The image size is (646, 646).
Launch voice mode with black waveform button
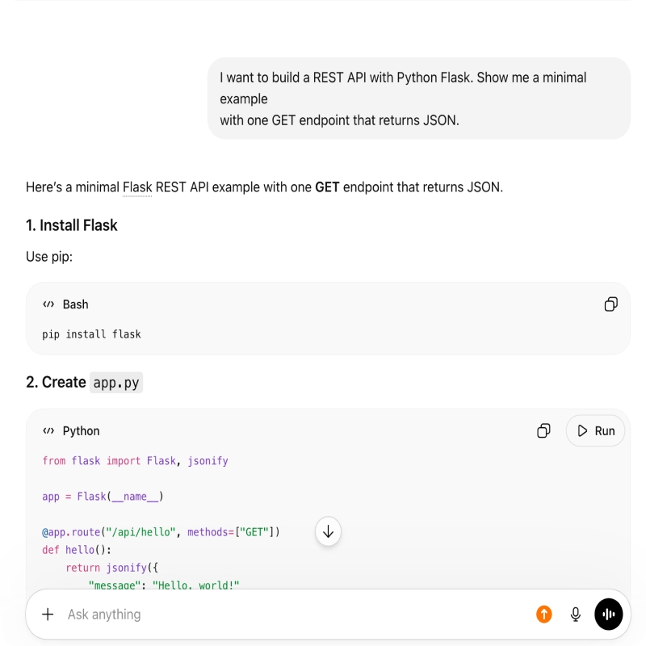pos(609,615)
